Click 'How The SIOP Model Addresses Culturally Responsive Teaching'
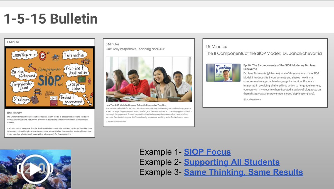334x189 pixels. coord(136,105)
